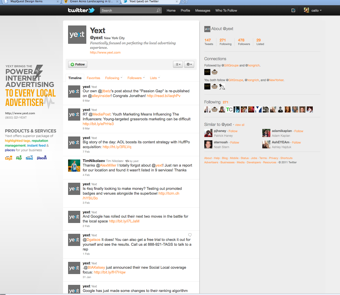Click the TC avatar in Following list
The height and width of the screenshot is (295, 340).
(x=229, y=109)
